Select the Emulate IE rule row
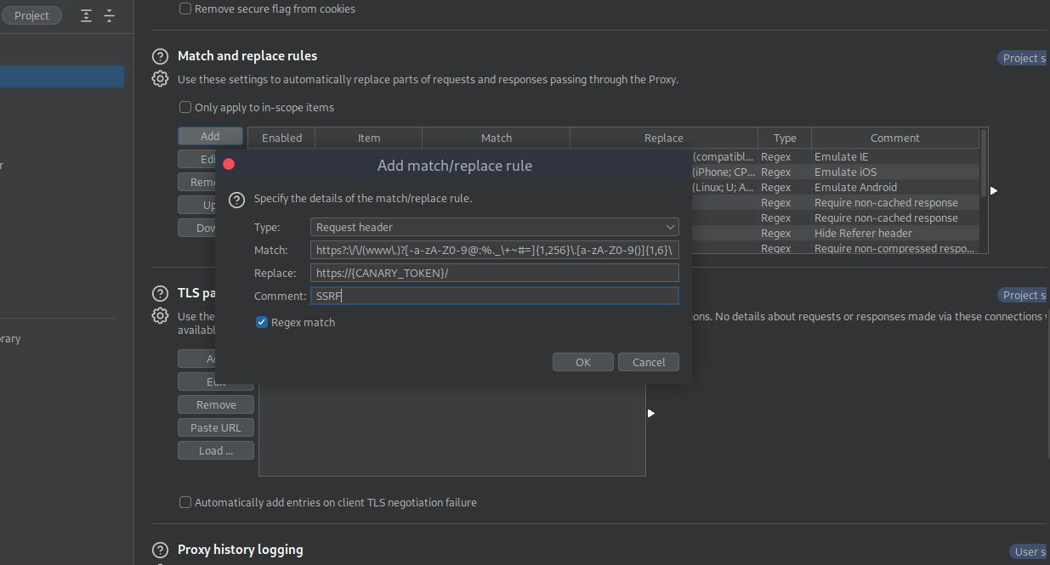 click(x=835, y=157)
